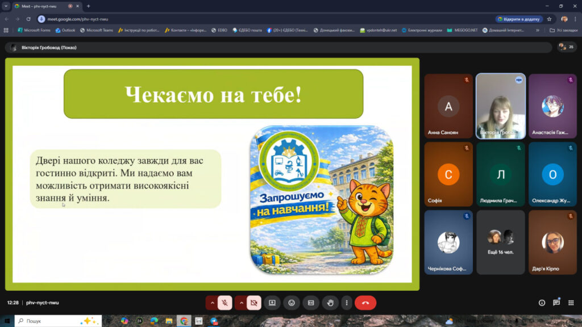Bookmark this page with the star icon
The width and height of the screenshot is (582, 327).
(x=549, y=19)
